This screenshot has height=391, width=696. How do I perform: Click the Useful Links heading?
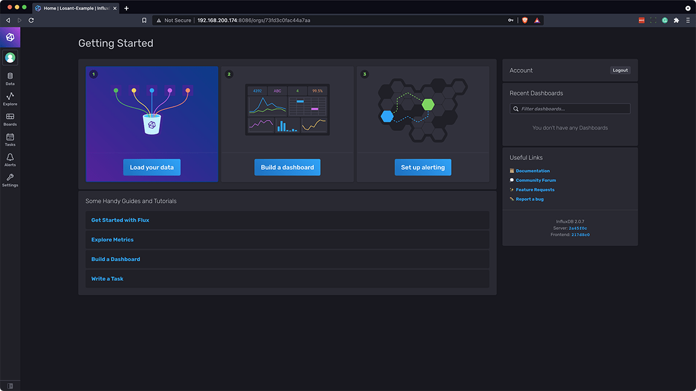[526, 158]
